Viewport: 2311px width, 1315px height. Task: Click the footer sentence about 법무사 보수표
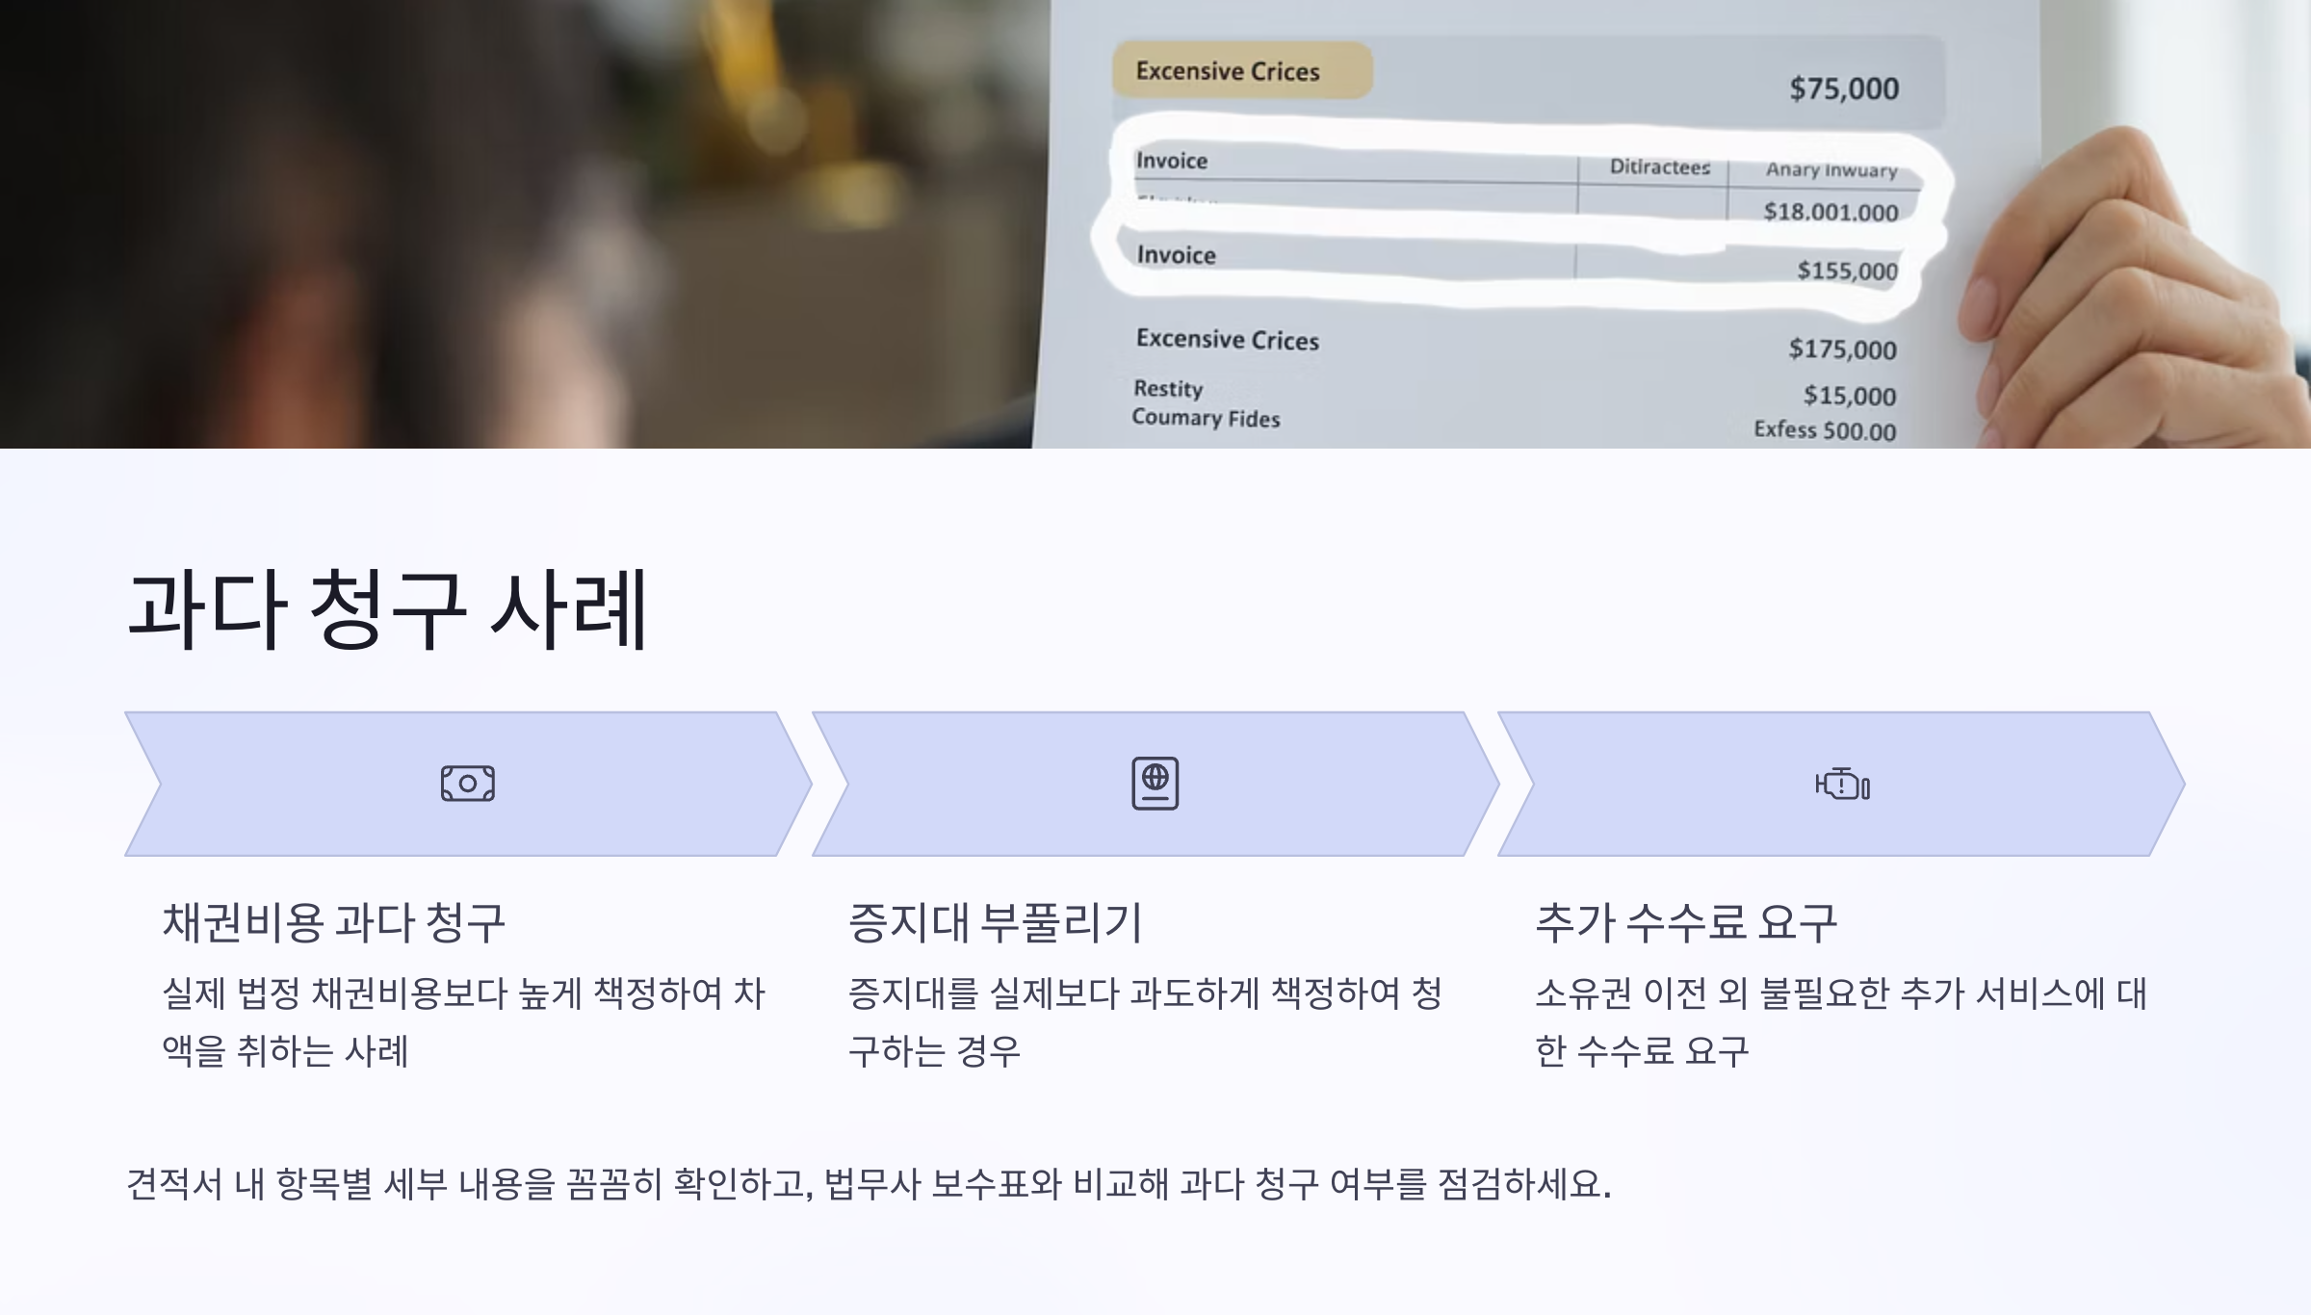click(868, 1184)
